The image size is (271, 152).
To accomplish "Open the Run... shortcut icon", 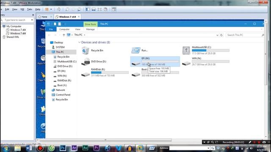I will [136, 50].
